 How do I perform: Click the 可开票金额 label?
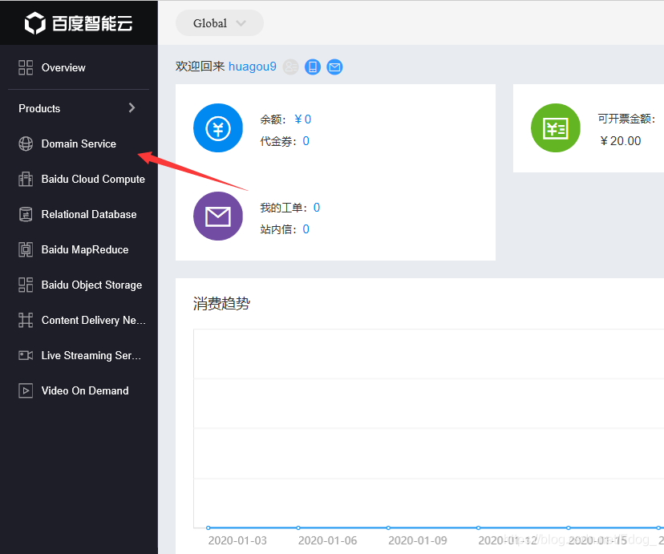click(x=626, y=119)
